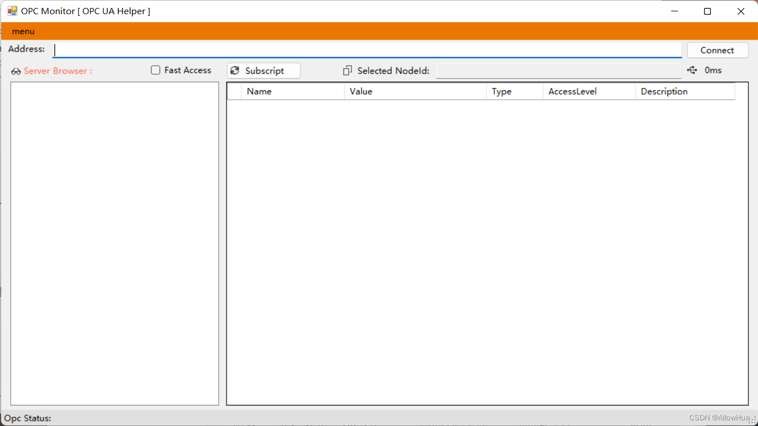The height and width of the screenshot is (426, 758).
Task: Click the network latency icon next to 0ms
Action: click(692, 70)
